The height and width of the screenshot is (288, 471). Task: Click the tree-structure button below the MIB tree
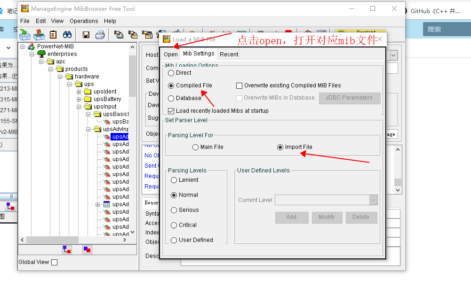67,249
